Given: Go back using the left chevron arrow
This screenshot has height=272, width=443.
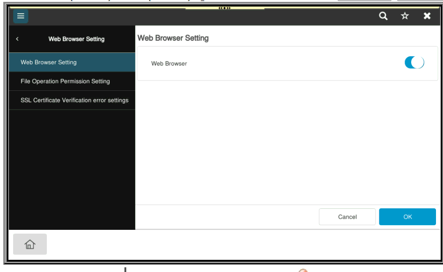Looking at the screenshot, I should [18, 39].
